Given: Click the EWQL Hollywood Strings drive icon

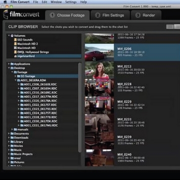Looking at the screenshot, I should [x=15, y=52].
